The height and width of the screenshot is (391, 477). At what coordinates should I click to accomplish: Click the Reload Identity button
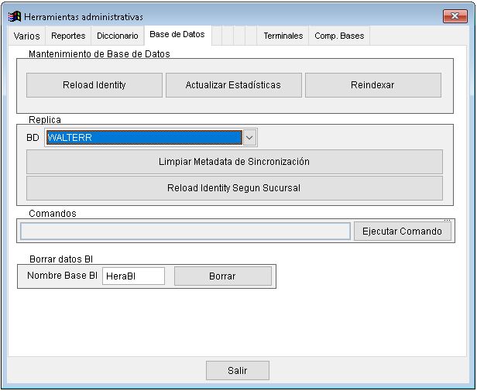pos(94,85)
